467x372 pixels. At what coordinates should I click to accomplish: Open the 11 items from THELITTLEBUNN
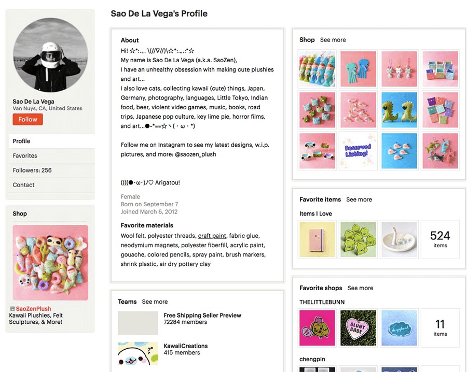click(x=440, y=328)
